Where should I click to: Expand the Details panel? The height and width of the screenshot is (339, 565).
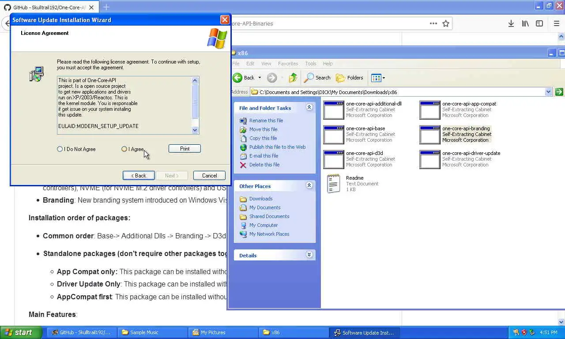click(309, 255)
